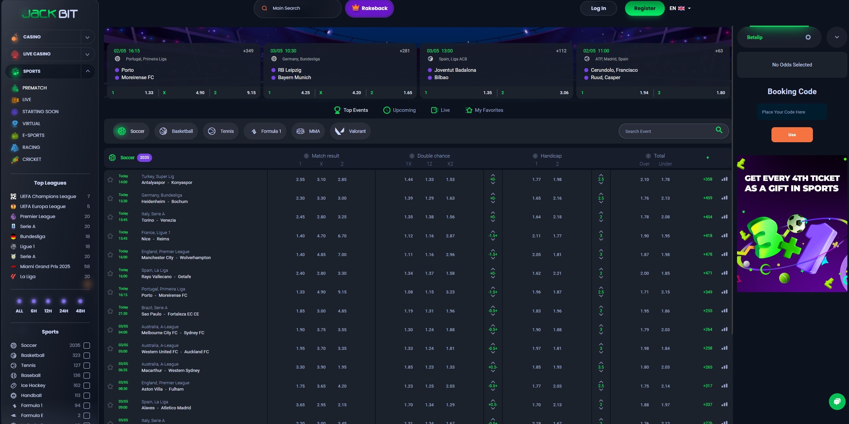Viewport: 849px width, 424px height.
Task: Click the Register button
Action: 645,8
